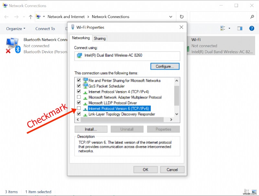Click the Cancel button

(x=172, y=170)
